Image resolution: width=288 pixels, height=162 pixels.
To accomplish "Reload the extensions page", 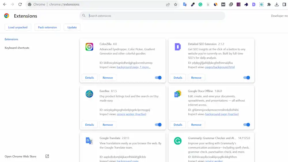I will [20, 4].
